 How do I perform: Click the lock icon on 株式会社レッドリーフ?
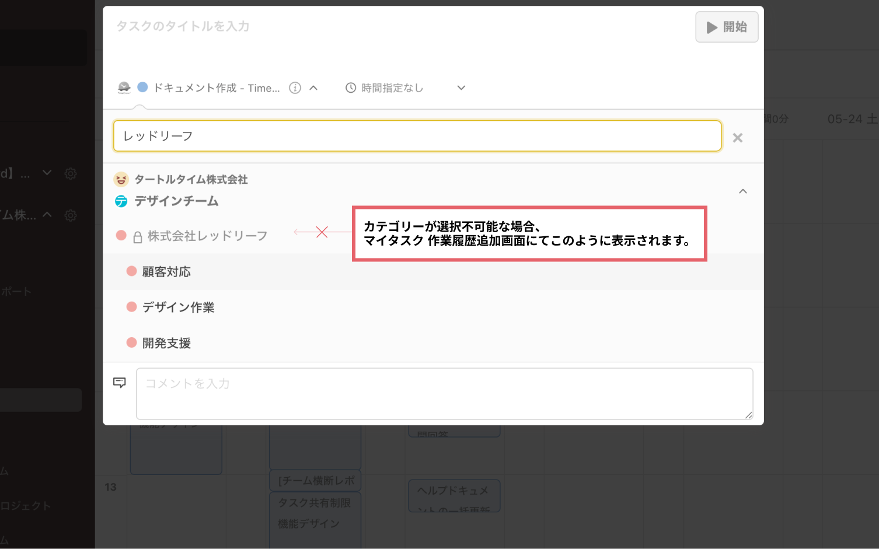pyautogui.click(x=138, y=237)
